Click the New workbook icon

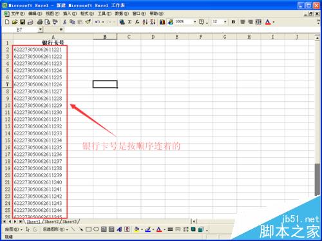click(7, 22)
